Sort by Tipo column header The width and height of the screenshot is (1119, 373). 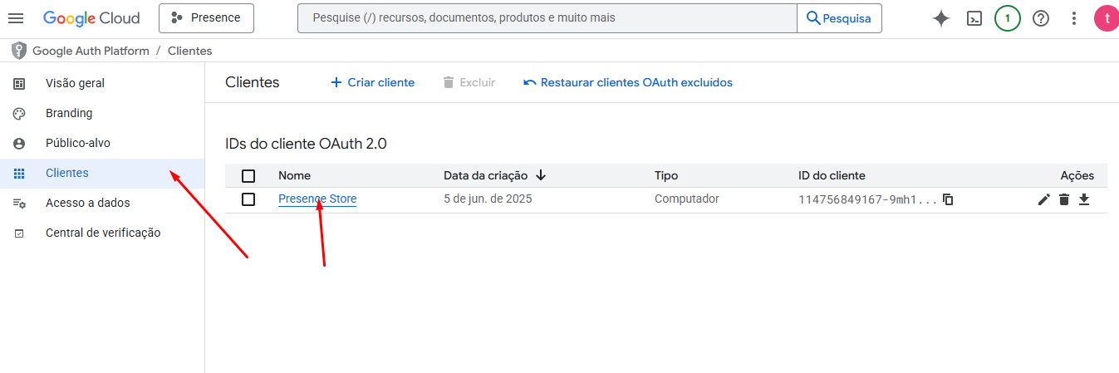coord(666,175)
